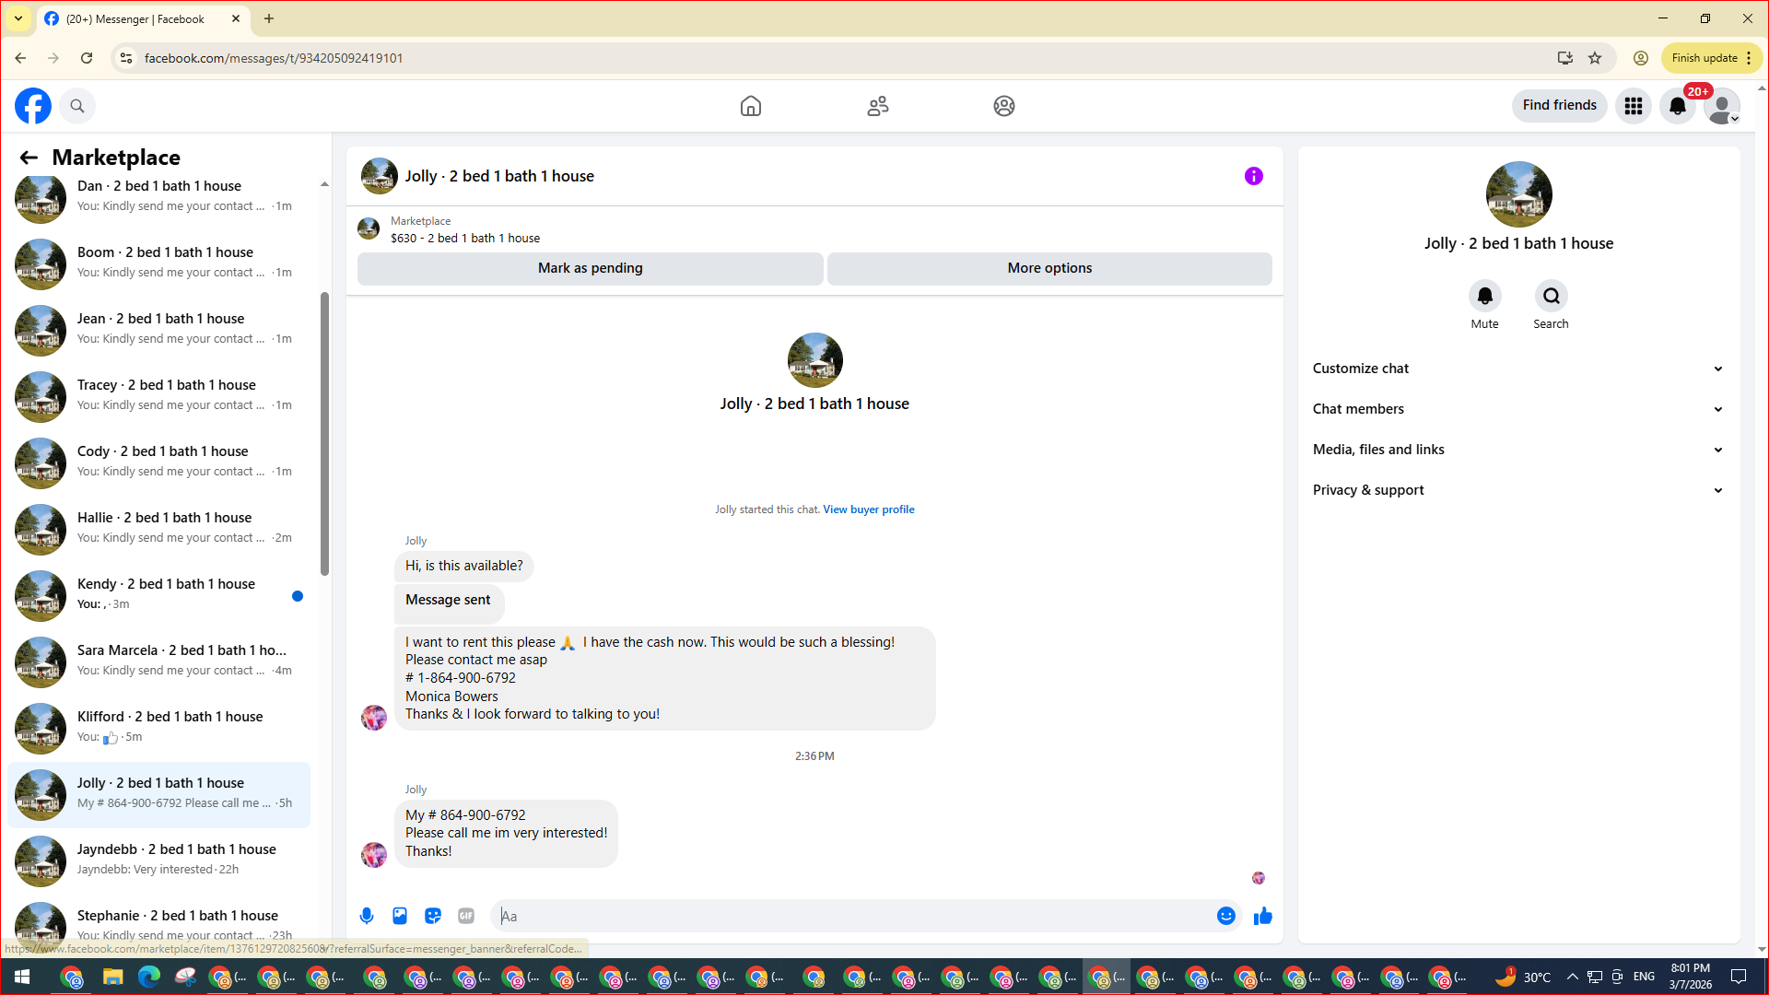This screenshot has height=995, width=1769.
Task: Expand Chat members section
Action: 1517,409
